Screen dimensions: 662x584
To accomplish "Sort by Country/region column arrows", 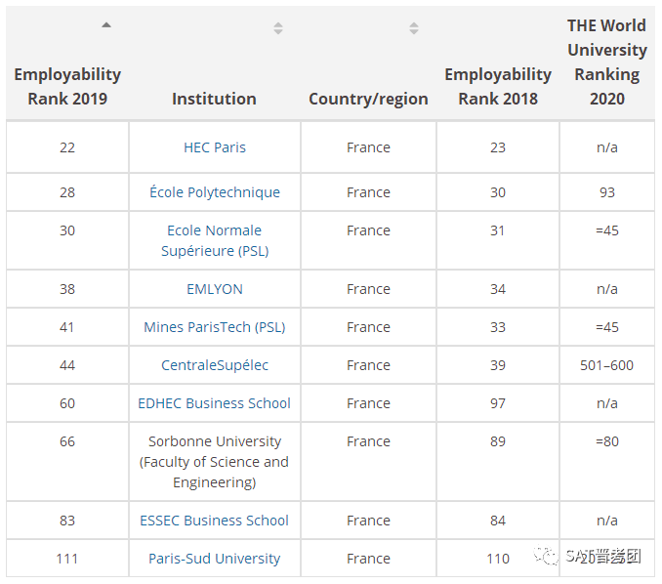I will pyautogui.click(x=414, y=28).
